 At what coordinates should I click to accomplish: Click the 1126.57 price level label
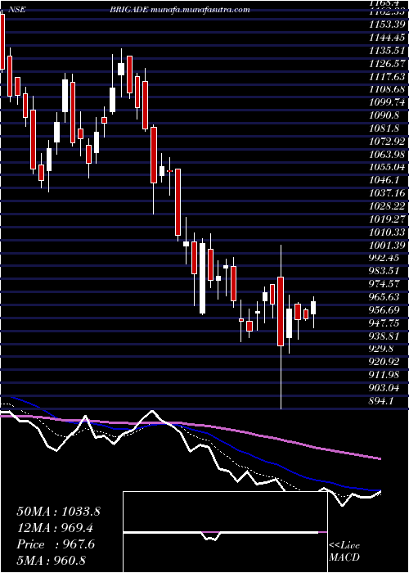(389, 63)
